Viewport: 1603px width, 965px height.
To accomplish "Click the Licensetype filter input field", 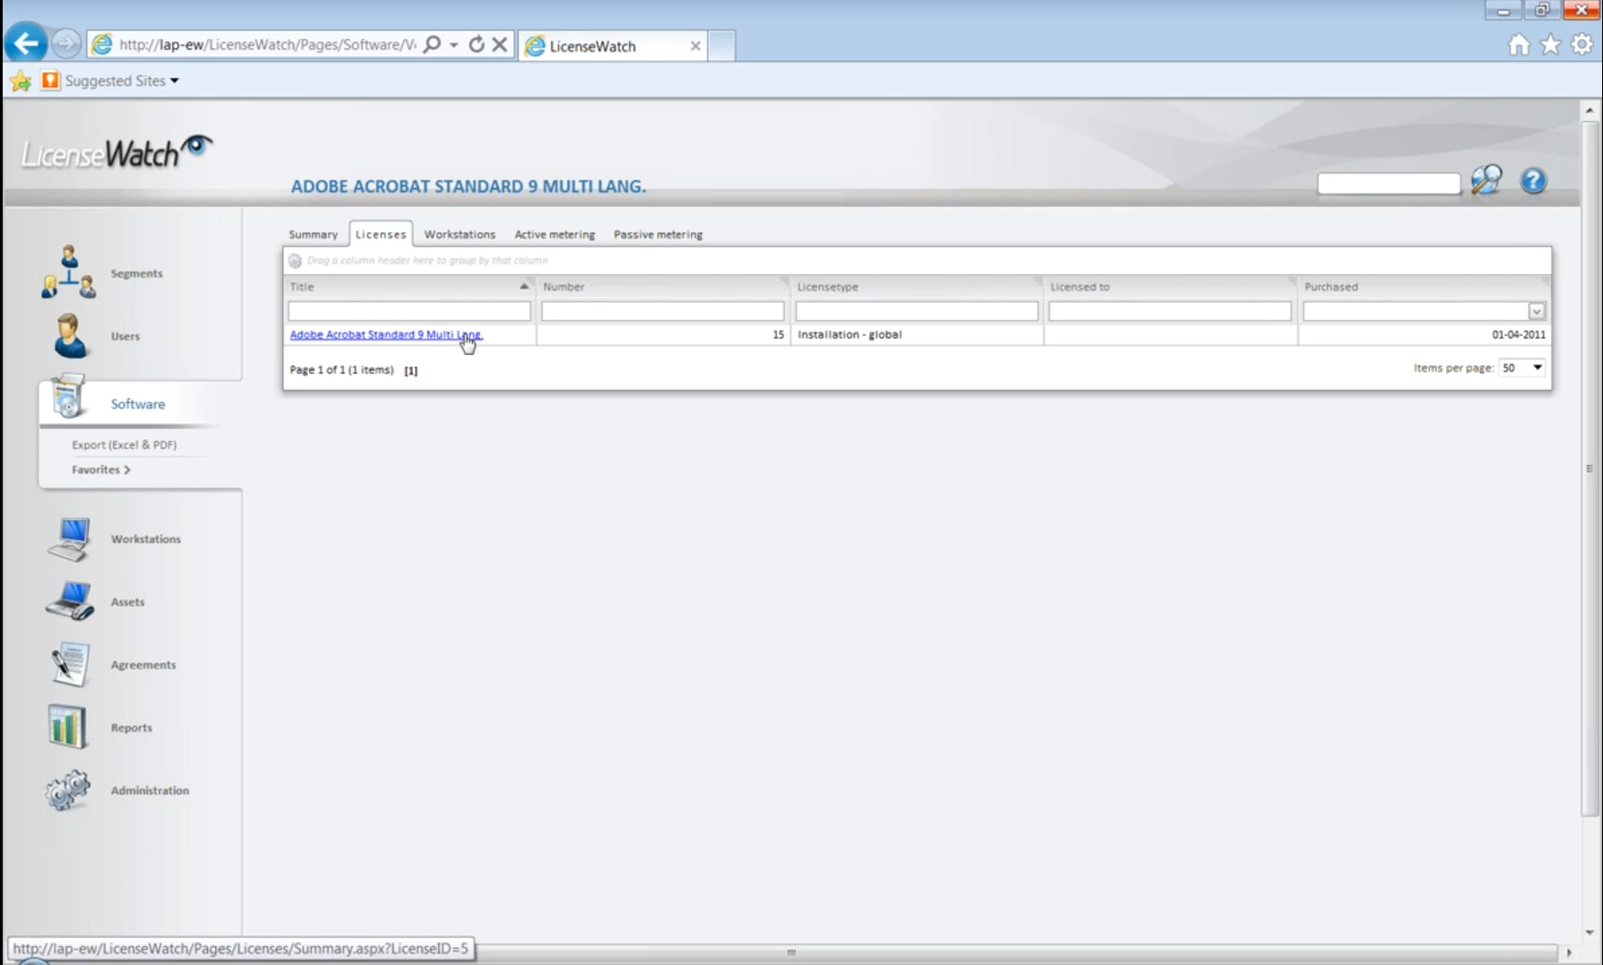I will click(917, 311).
